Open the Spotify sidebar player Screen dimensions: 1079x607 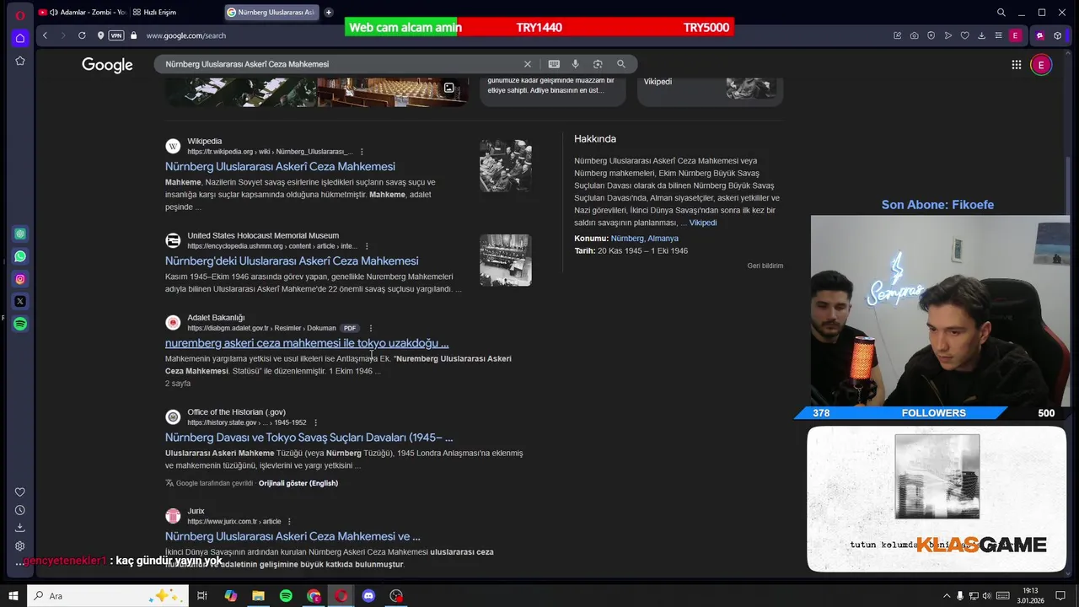(x=20, y=324)
